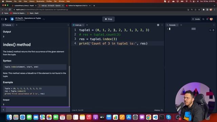Image resolution: width=217 pixels, height=122 pixels.
Task: Go back with tutorial left chevron
Action: (x=4, y=109)
